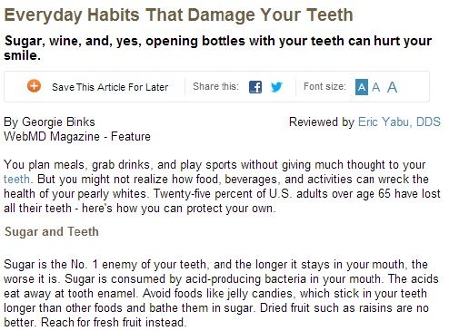449x331 pixels.
Task: Open reviewer Eric Yabu, DDS link
Action: point(399,122)
